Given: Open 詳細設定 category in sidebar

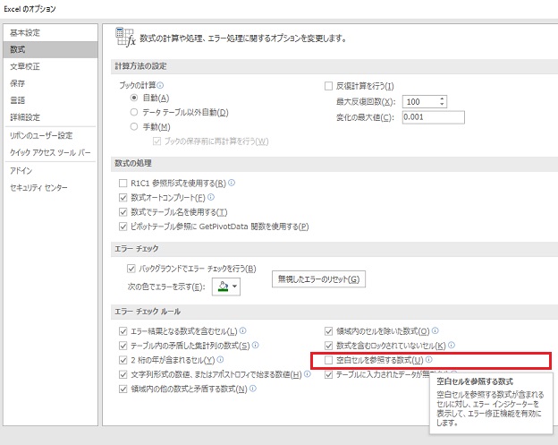Looking at the screenshot, I should click(50, 117).
